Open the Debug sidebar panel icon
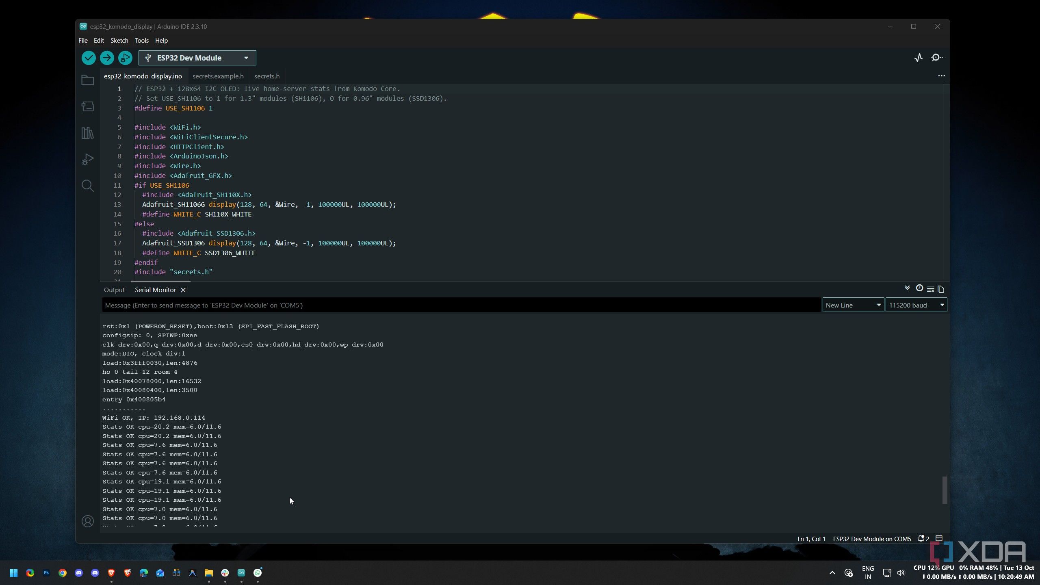Image resolution: width=1040 pixels, height=585 pixels. (x=88, y=159)
